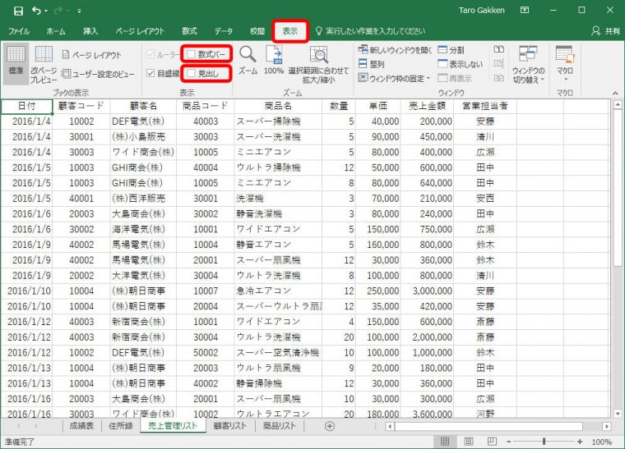The image size is (625, 449).
Task: Open 改ページ プレビュー view
Action: 44,64
